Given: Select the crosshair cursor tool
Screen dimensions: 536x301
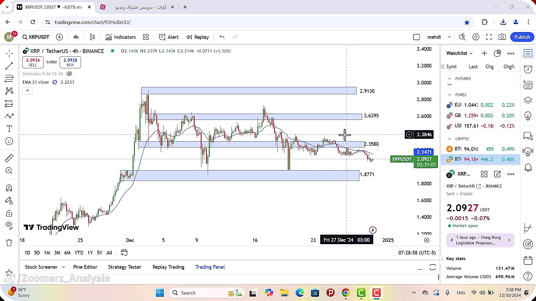Looking at the screenshot, I should tap(9, 53).
